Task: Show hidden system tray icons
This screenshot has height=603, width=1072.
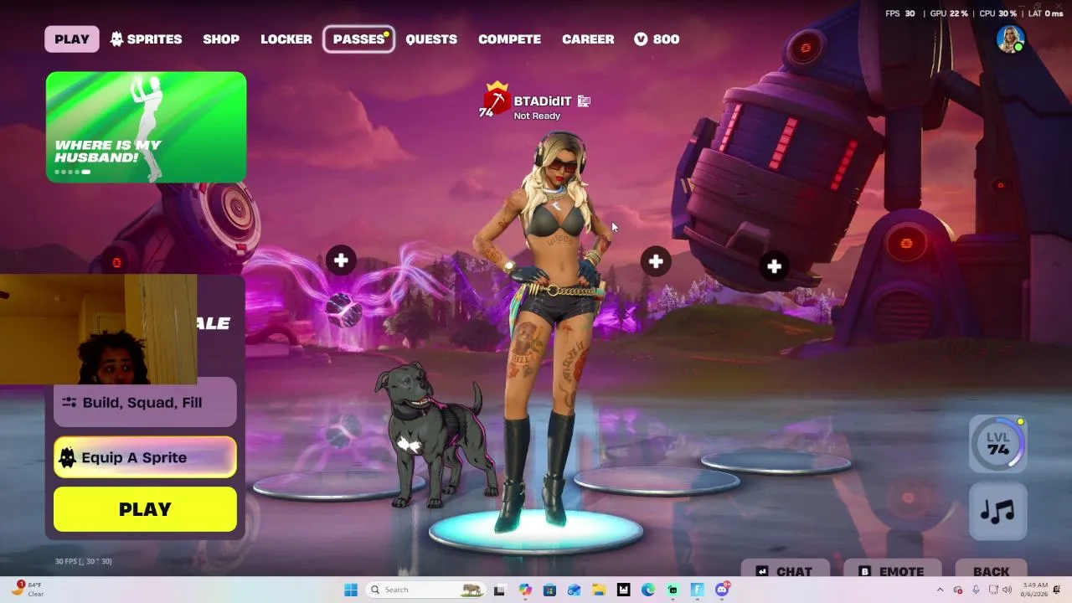Action: click(940, 590)
